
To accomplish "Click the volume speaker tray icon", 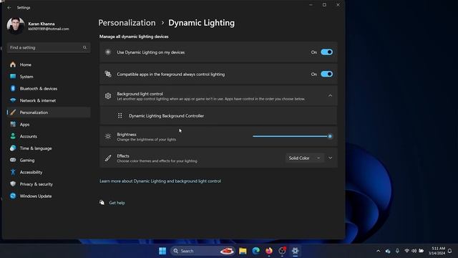I will (414, 251).
